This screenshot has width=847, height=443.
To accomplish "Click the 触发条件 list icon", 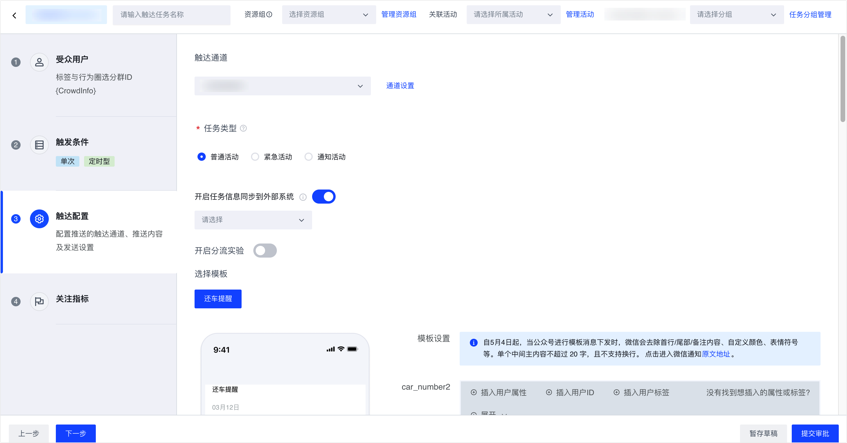I will coord(39,145).
